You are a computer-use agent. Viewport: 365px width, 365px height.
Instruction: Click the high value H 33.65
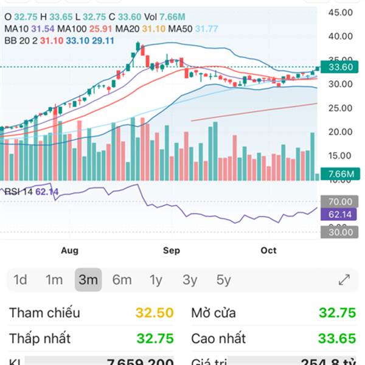(x=57, y=17)
